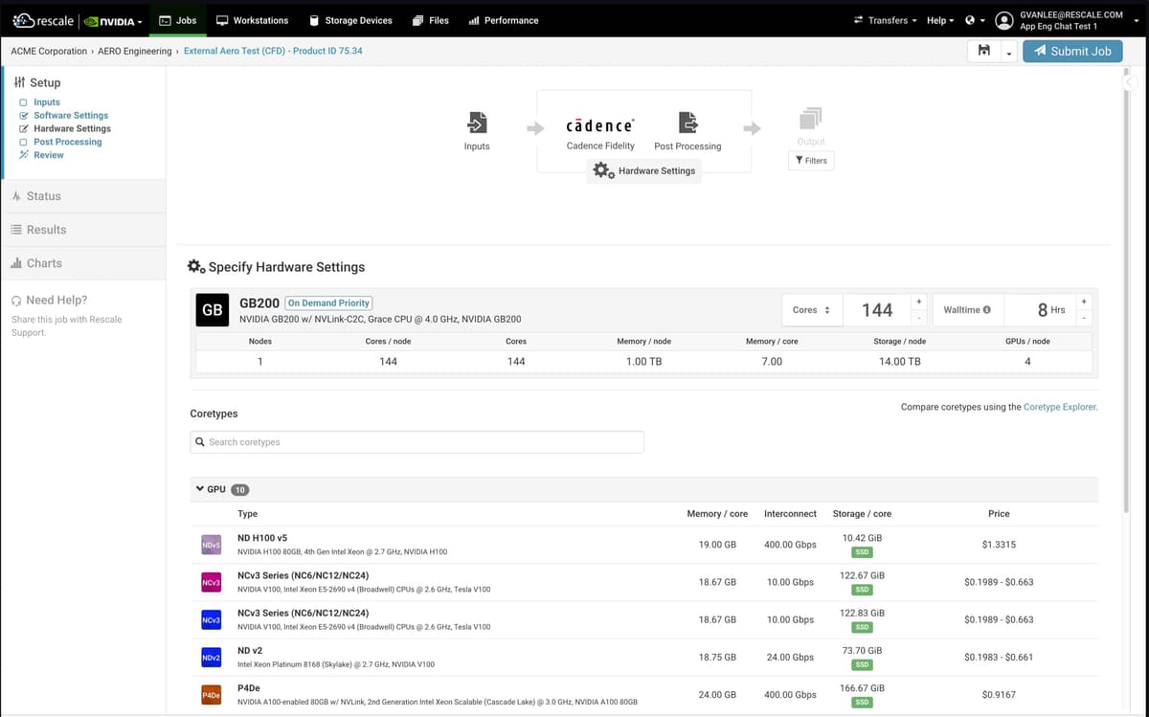This screenshot has width=1149, height=717.
Task: Click the Need Help headset icon
Action: [x=16, y=301]
